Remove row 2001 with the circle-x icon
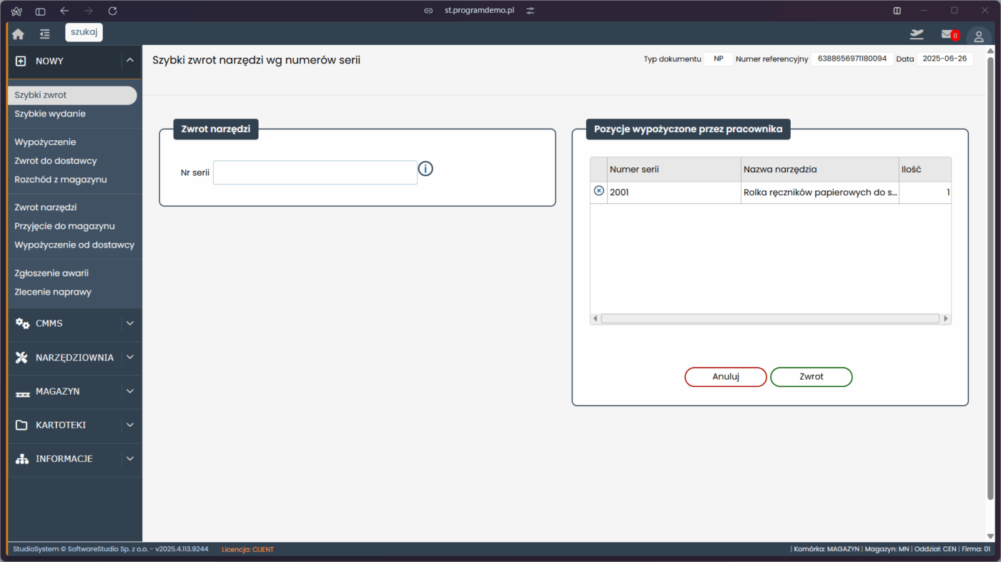The image size is (1001, 562). 599,191
